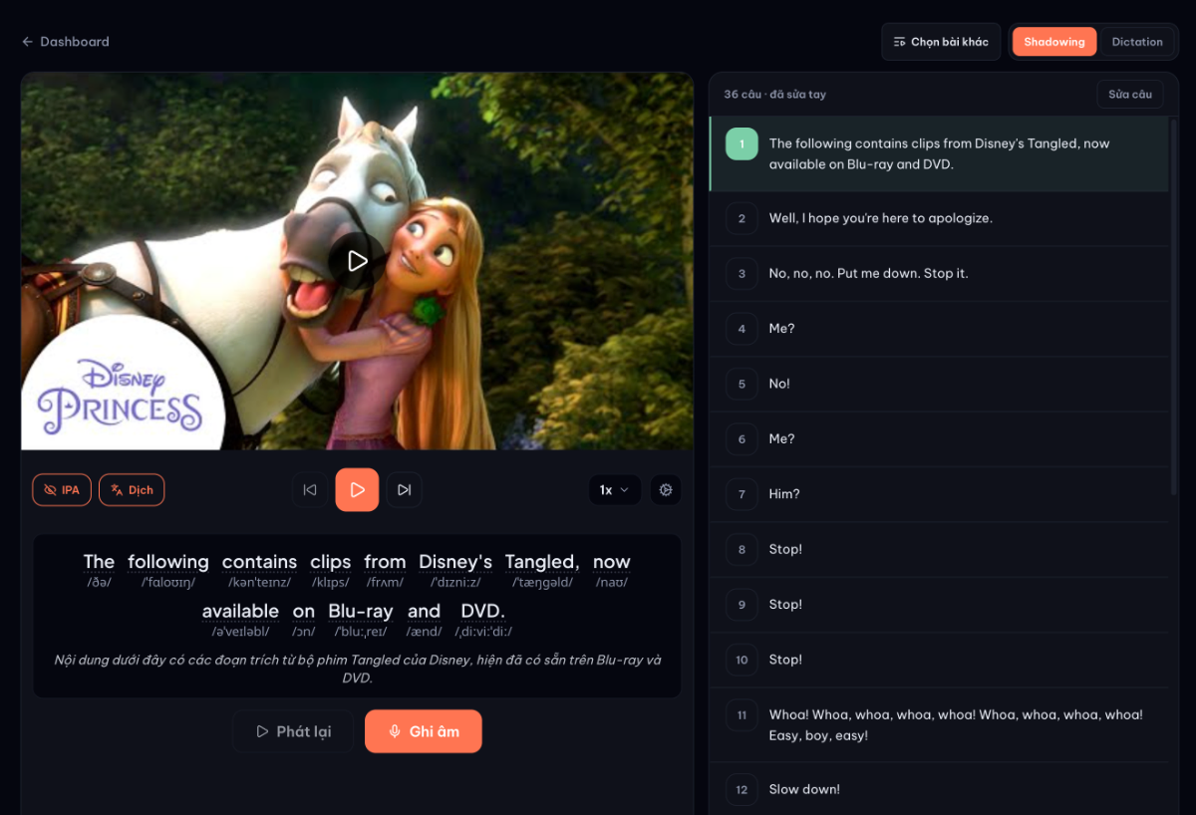Open the 1x playback speed dropdown
This screenshot has height=815, width=1196.
[614, 490]
